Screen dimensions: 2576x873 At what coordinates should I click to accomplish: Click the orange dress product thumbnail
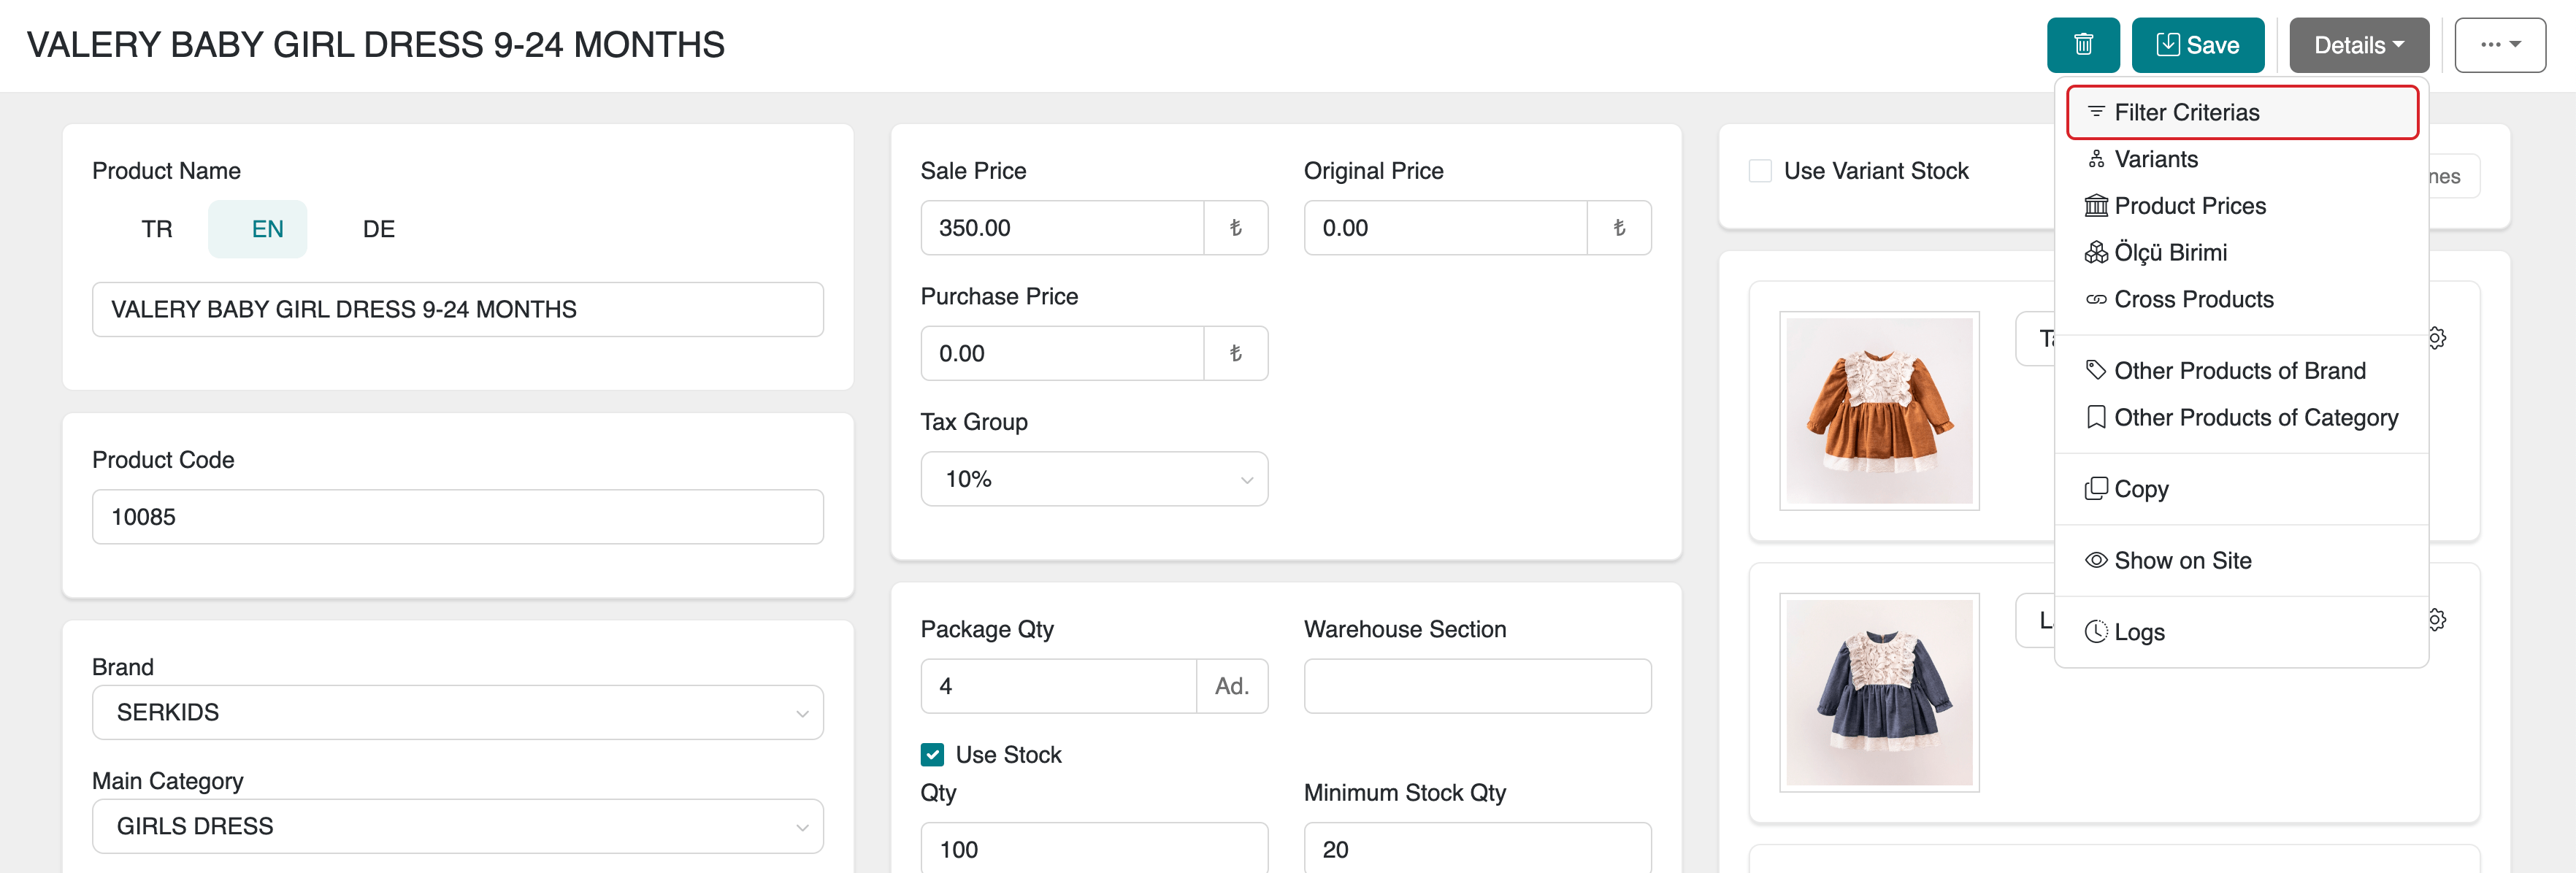tap(1879, 411)
